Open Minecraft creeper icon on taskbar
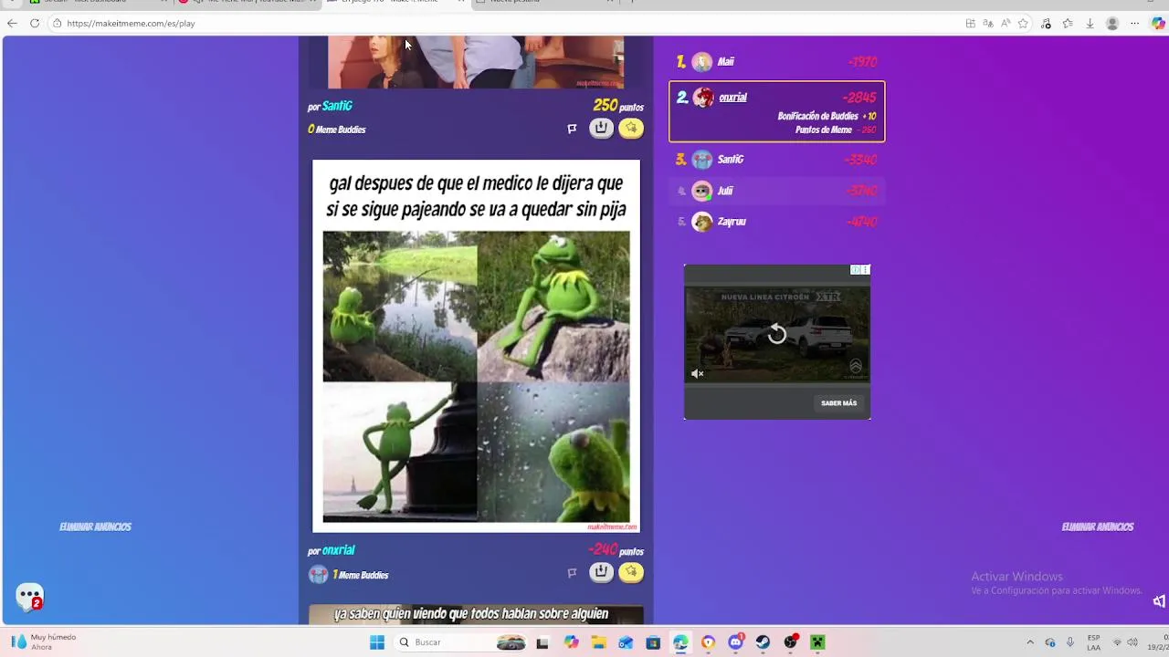 (x=817, y=642)
